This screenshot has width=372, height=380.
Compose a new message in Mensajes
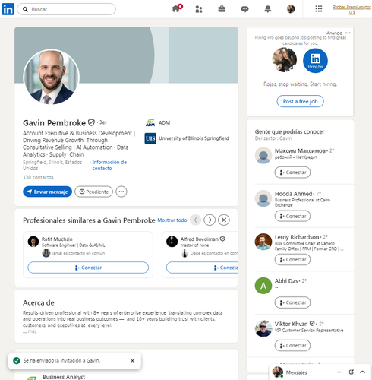[x=352, y=372]
